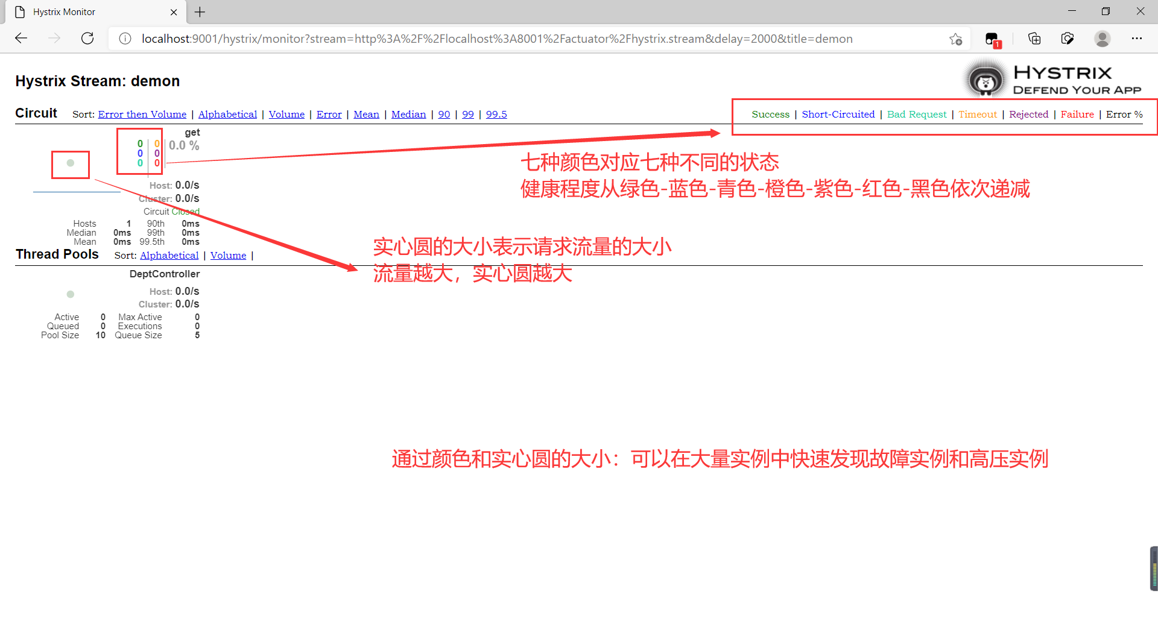Screen dimensions: 1158x621
Task: Click the Short-Circuited legend label
Action: (x=838, y=115)
